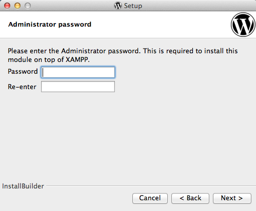This screenshot has height=211, width=256.
Task: Go to the previous step with Back
Action: [190, 198]
